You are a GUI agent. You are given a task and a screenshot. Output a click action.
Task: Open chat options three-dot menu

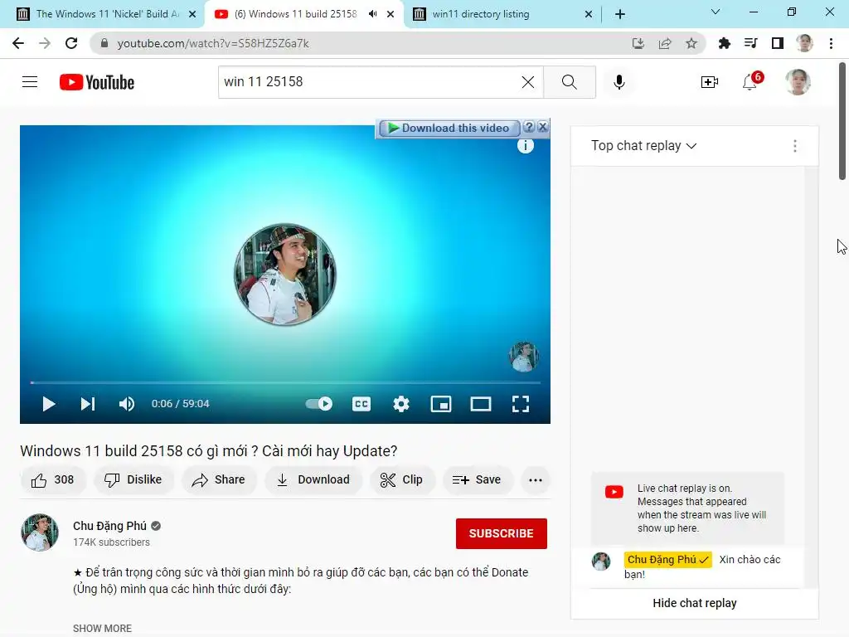tap(795, 146)
